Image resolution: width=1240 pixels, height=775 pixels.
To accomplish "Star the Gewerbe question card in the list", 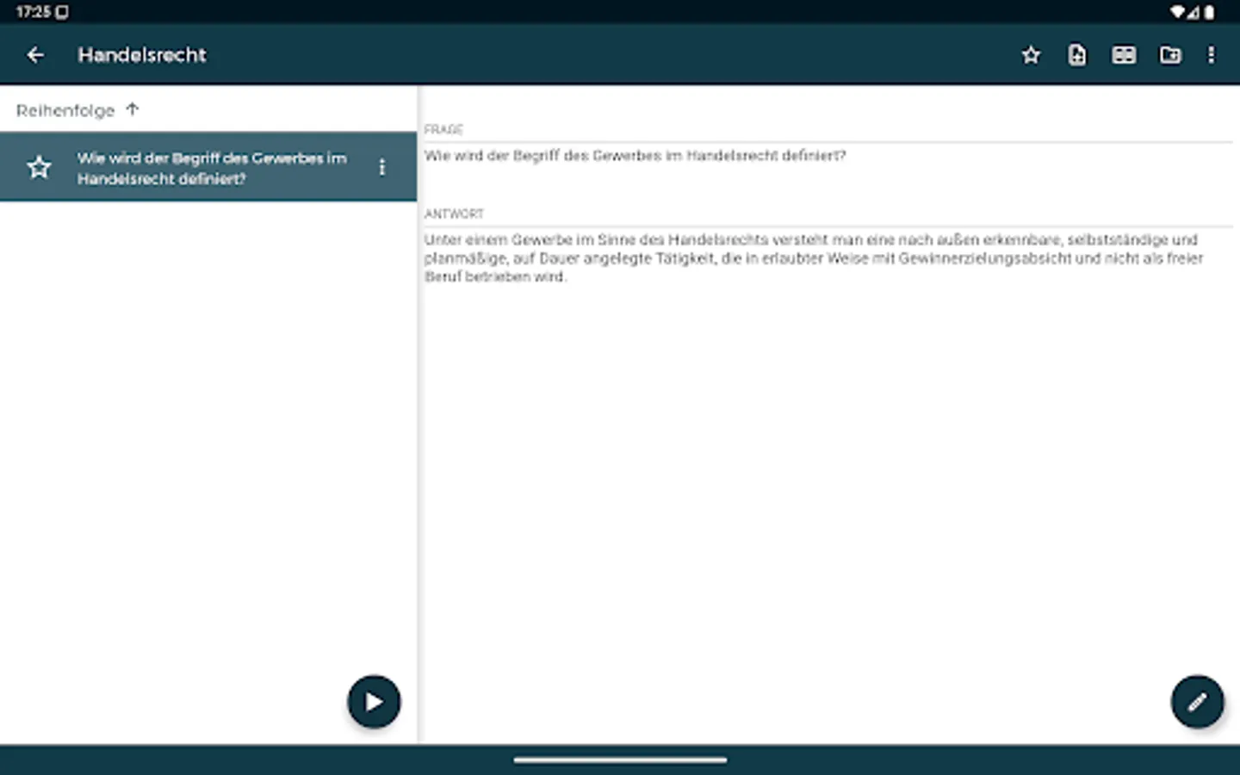I will (x=39, y=167).
